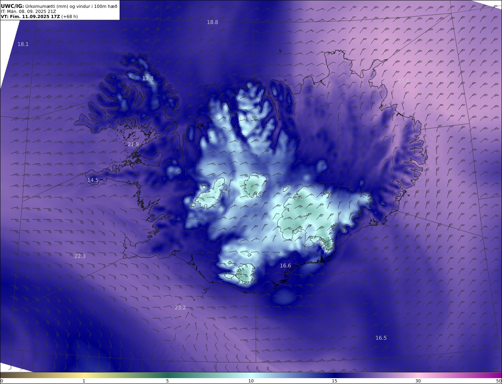
Task: Click the 16.5 value label
Action: tap(381, 338)
